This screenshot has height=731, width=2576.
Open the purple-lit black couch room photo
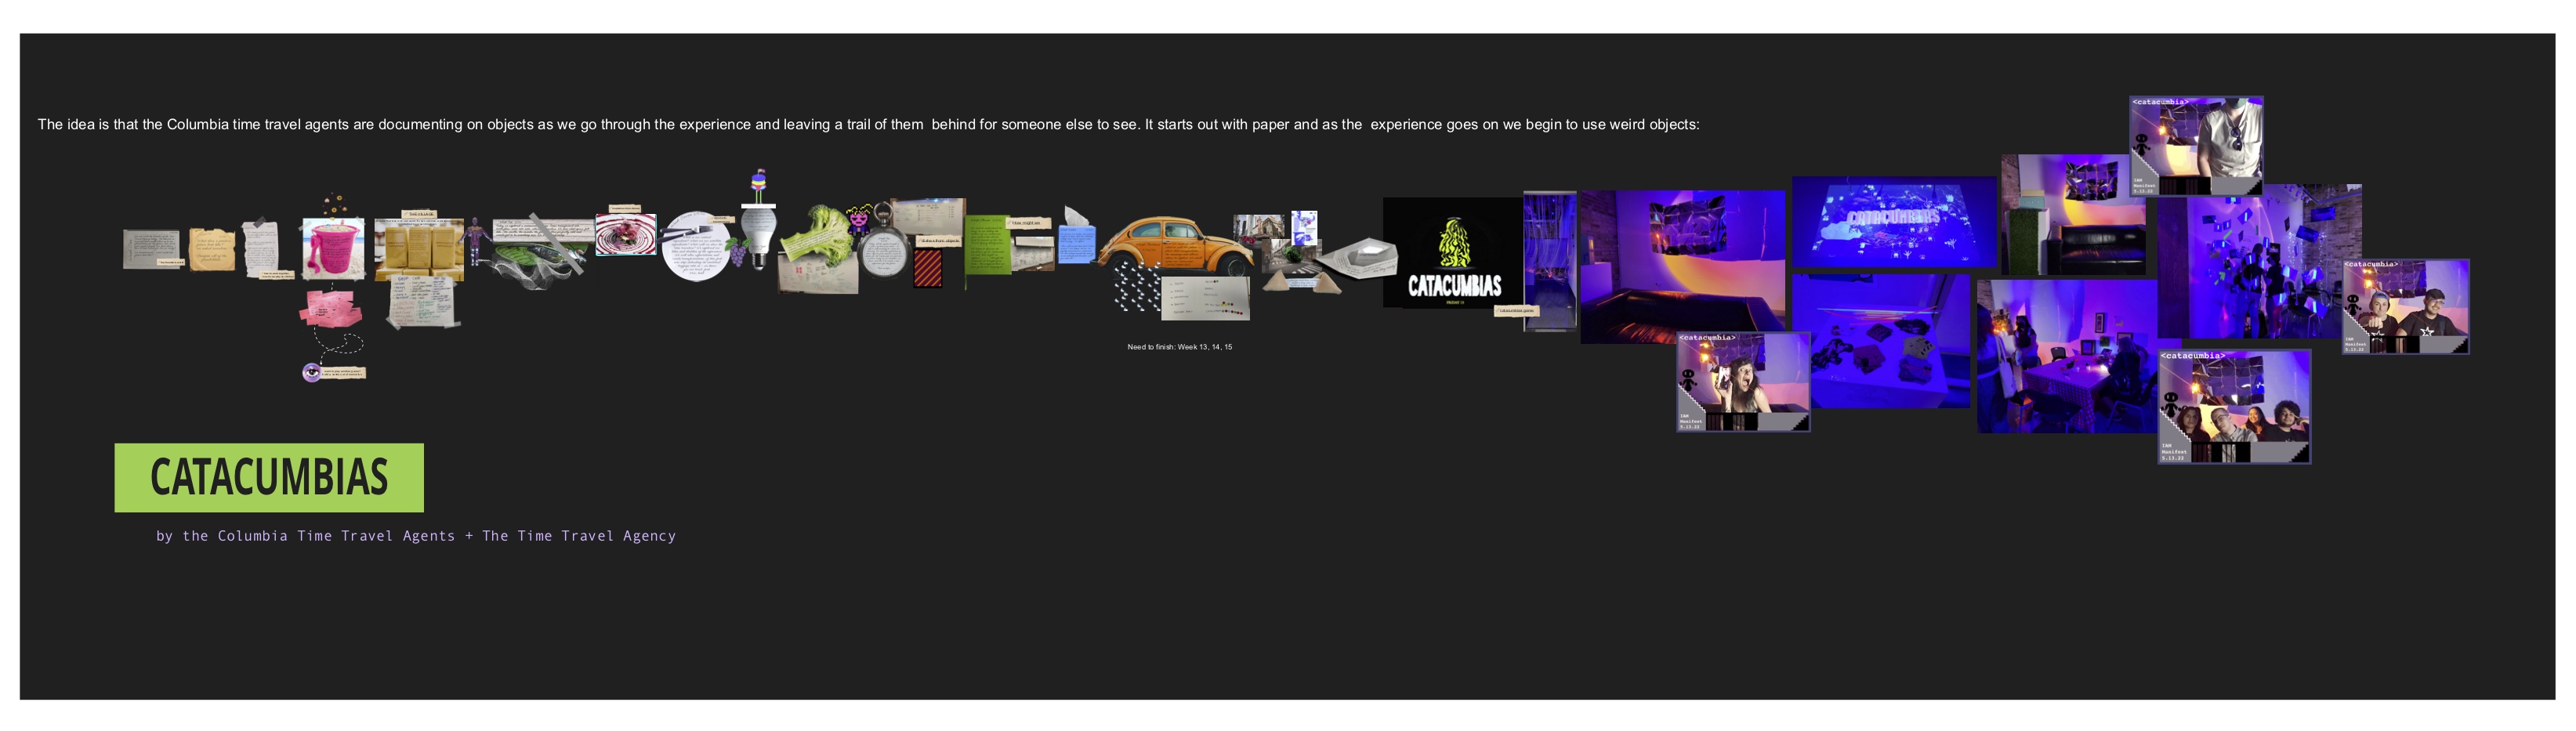pos(1682,266)
